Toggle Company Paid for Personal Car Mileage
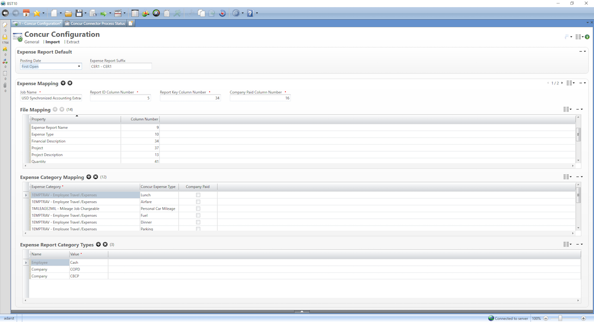Viewport: 594px width, 322px height. (198, 209)
